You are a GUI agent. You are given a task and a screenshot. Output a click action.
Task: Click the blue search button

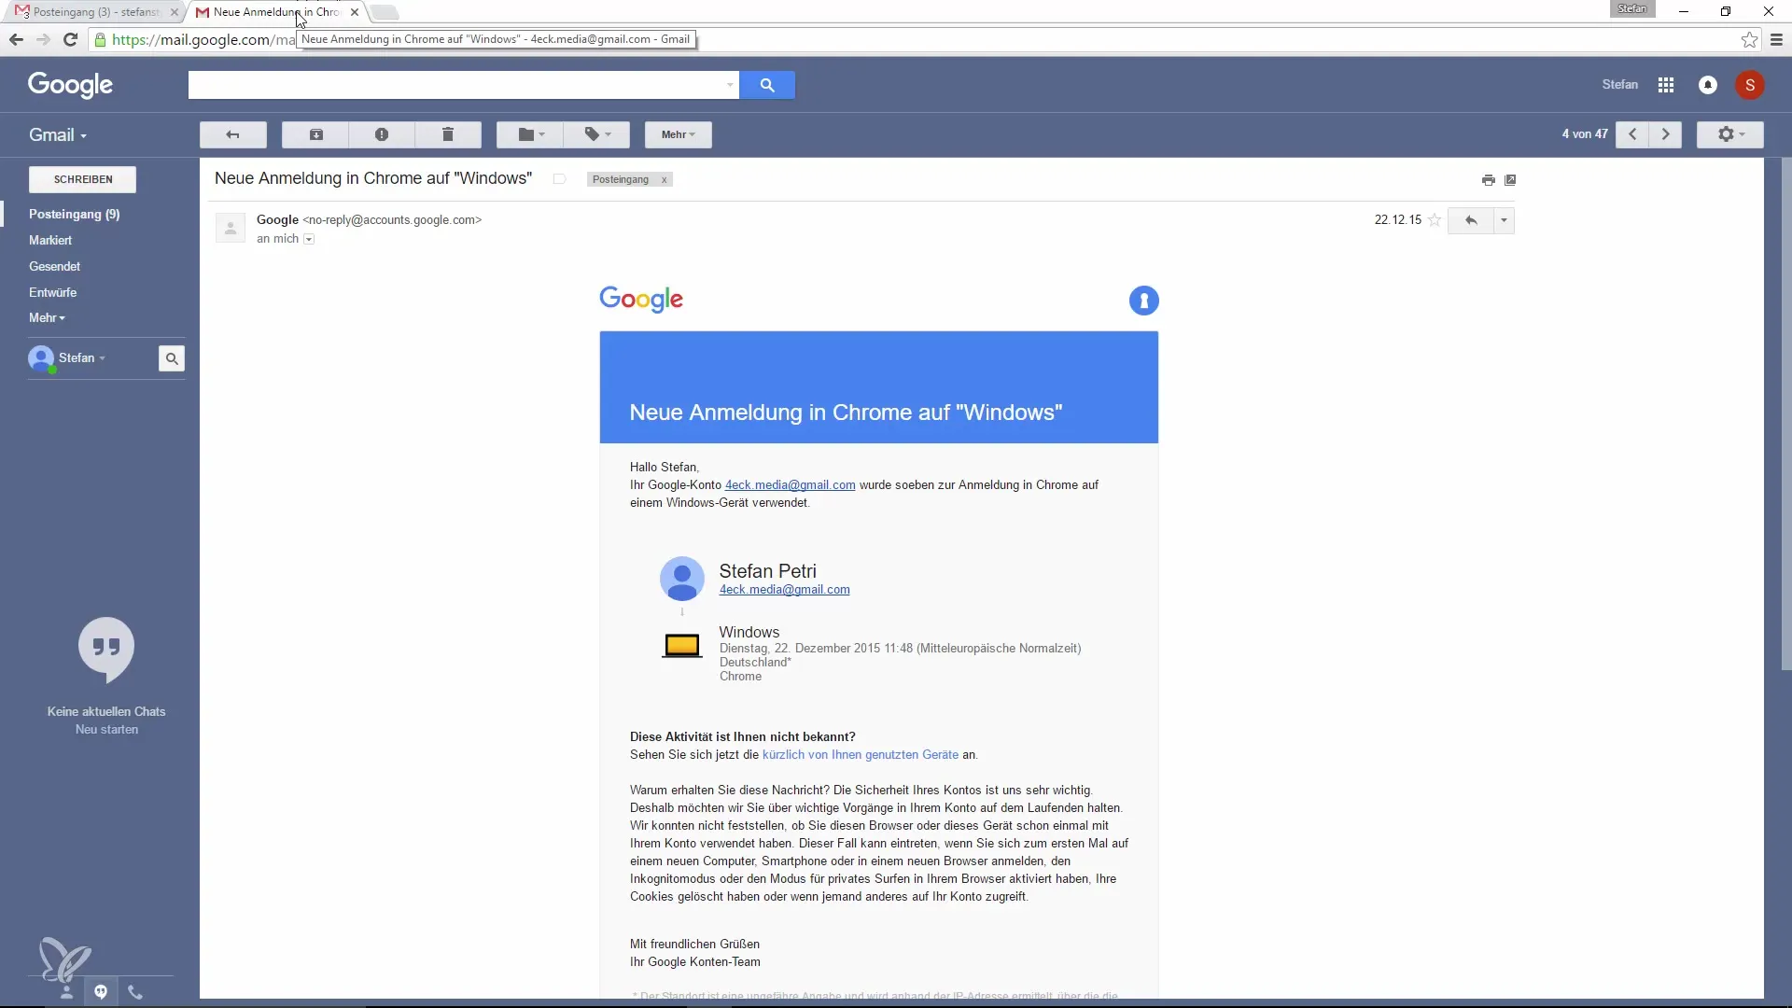click(767, 85)
